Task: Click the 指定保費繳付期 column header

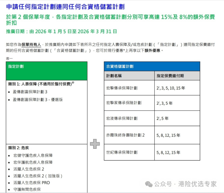Action: point(177,76)
